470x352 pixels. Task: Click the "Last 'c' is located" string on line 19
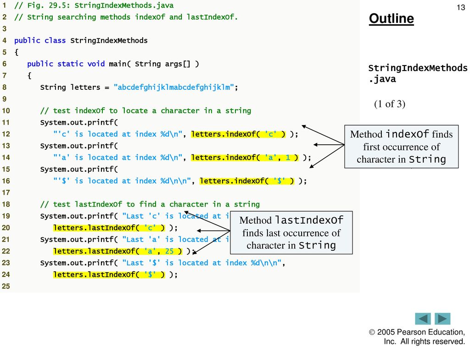coord(176,216)
